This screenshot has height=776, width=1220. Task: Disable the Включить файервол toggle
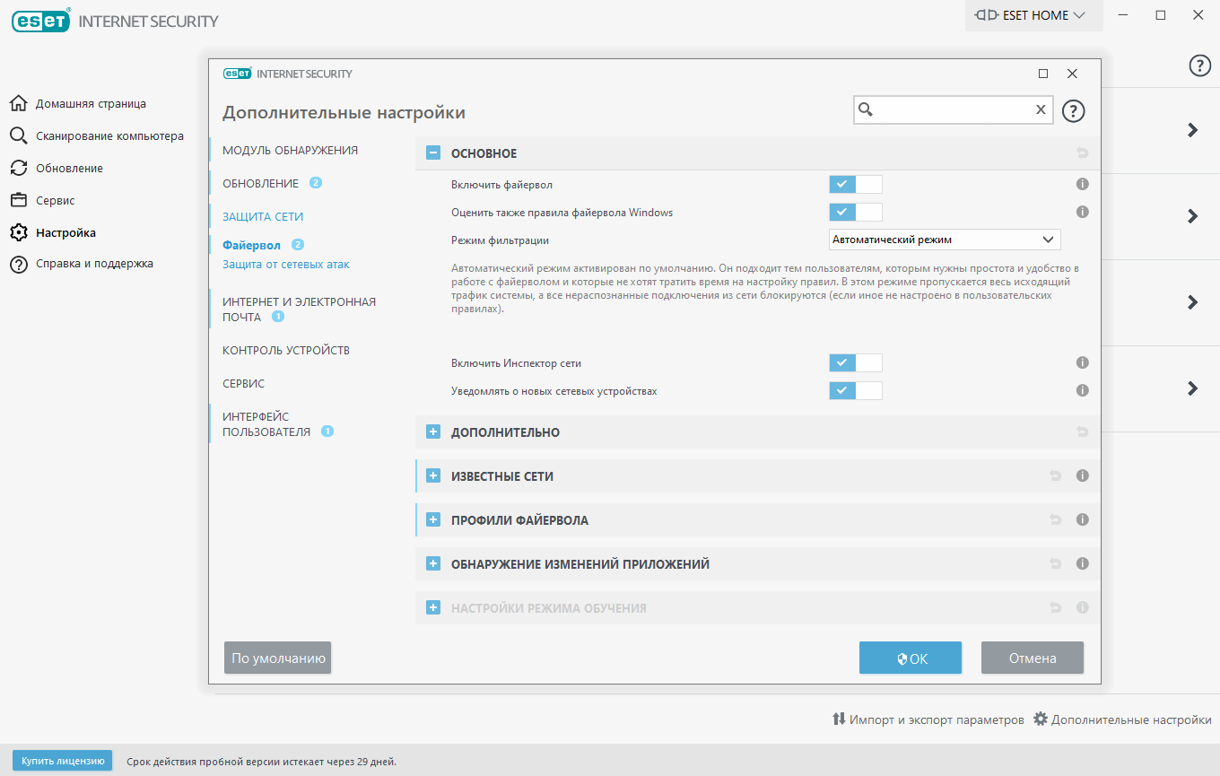[x=855, y=185]
